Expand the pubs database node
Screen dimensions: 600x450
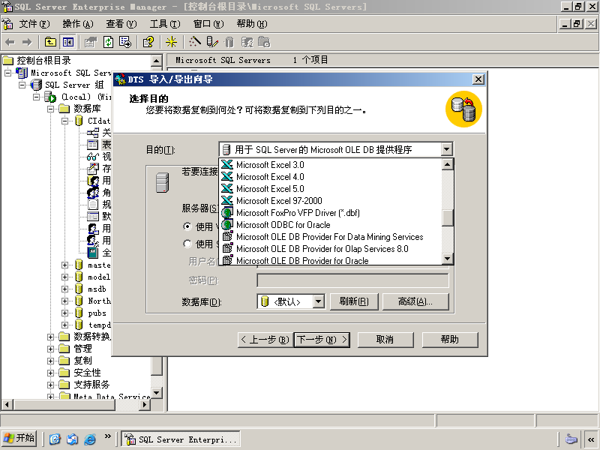[x=64, y=313]
